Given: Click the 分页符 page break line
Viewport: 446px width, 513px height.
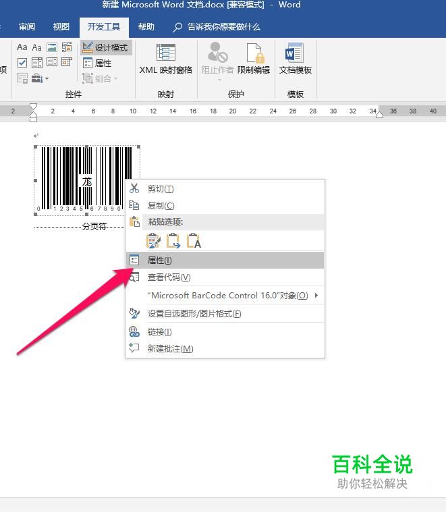Looking at the screenshot, I should (80, 226).
